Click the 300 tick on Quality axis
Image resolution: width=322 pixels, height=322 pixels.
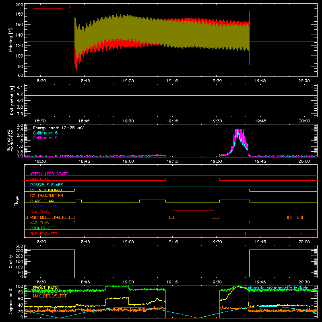pyautogui.click(x=19, y=246)
